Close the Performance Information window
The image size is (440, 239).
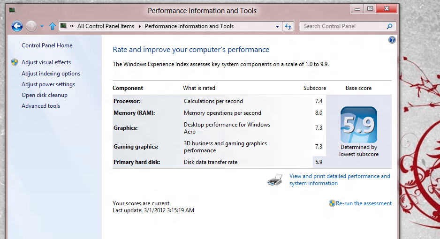coord(387,9)
